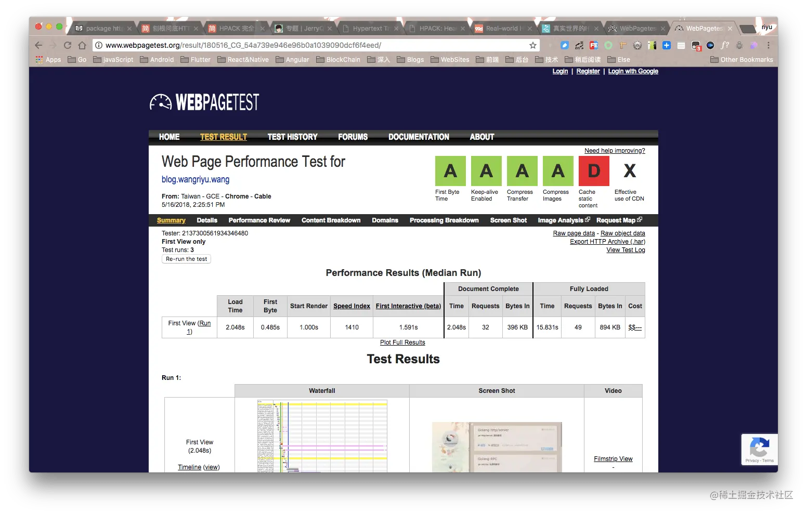Click the reCAPTCHA badge
807x514 pixels.
[x=760, y=449]
